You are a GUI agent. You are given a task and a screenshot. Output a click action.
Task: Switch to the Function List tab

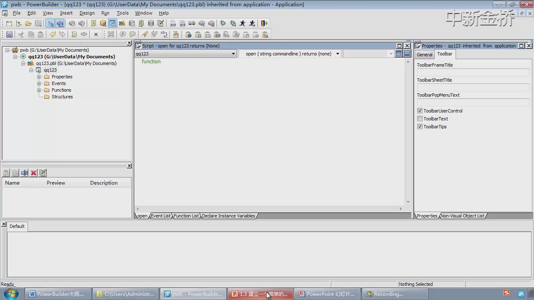[186, 216]
